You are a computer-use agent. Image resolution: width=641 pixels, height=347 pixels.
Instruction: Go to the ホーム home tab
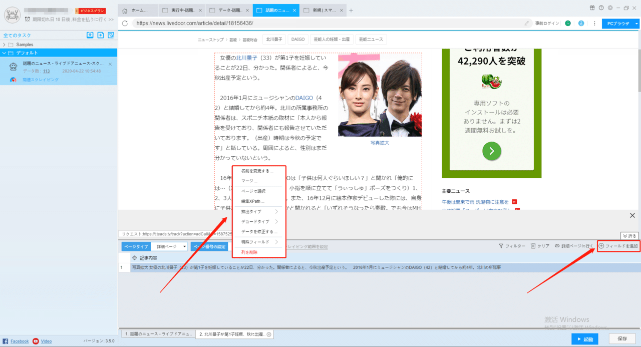coord(138,11)
